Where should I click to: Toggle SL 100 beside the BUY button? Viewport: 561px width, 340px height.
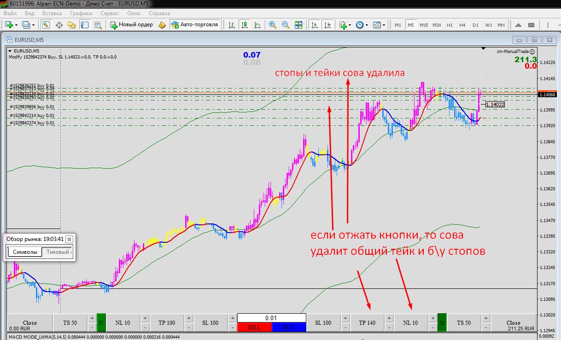click(x=323, y=322)
